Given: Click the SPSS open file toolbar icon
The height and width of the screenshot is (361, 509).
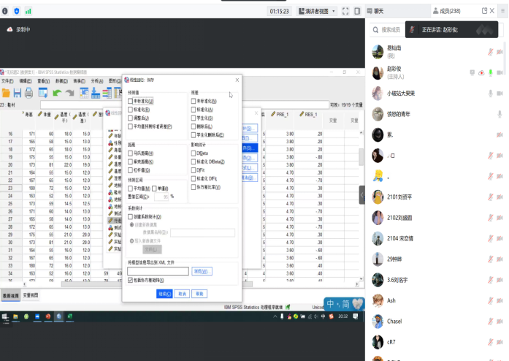Looking at the screenshot, I should click(6, 93).
